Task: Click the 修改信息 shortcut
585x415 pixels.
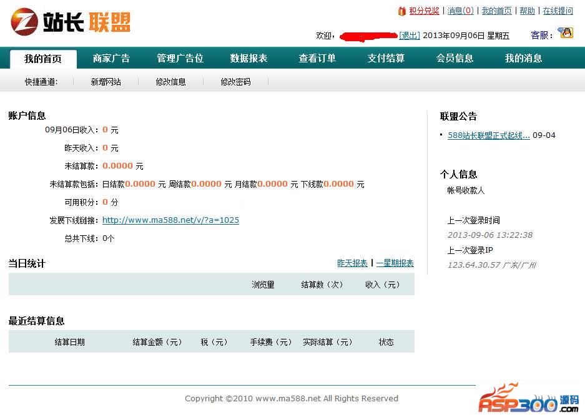Action: coord(170,82)
